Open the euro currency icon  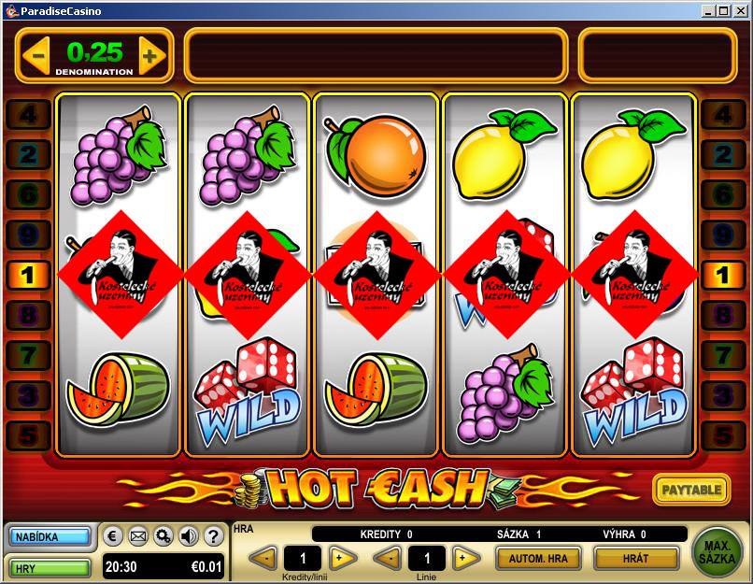pos(112,536)
